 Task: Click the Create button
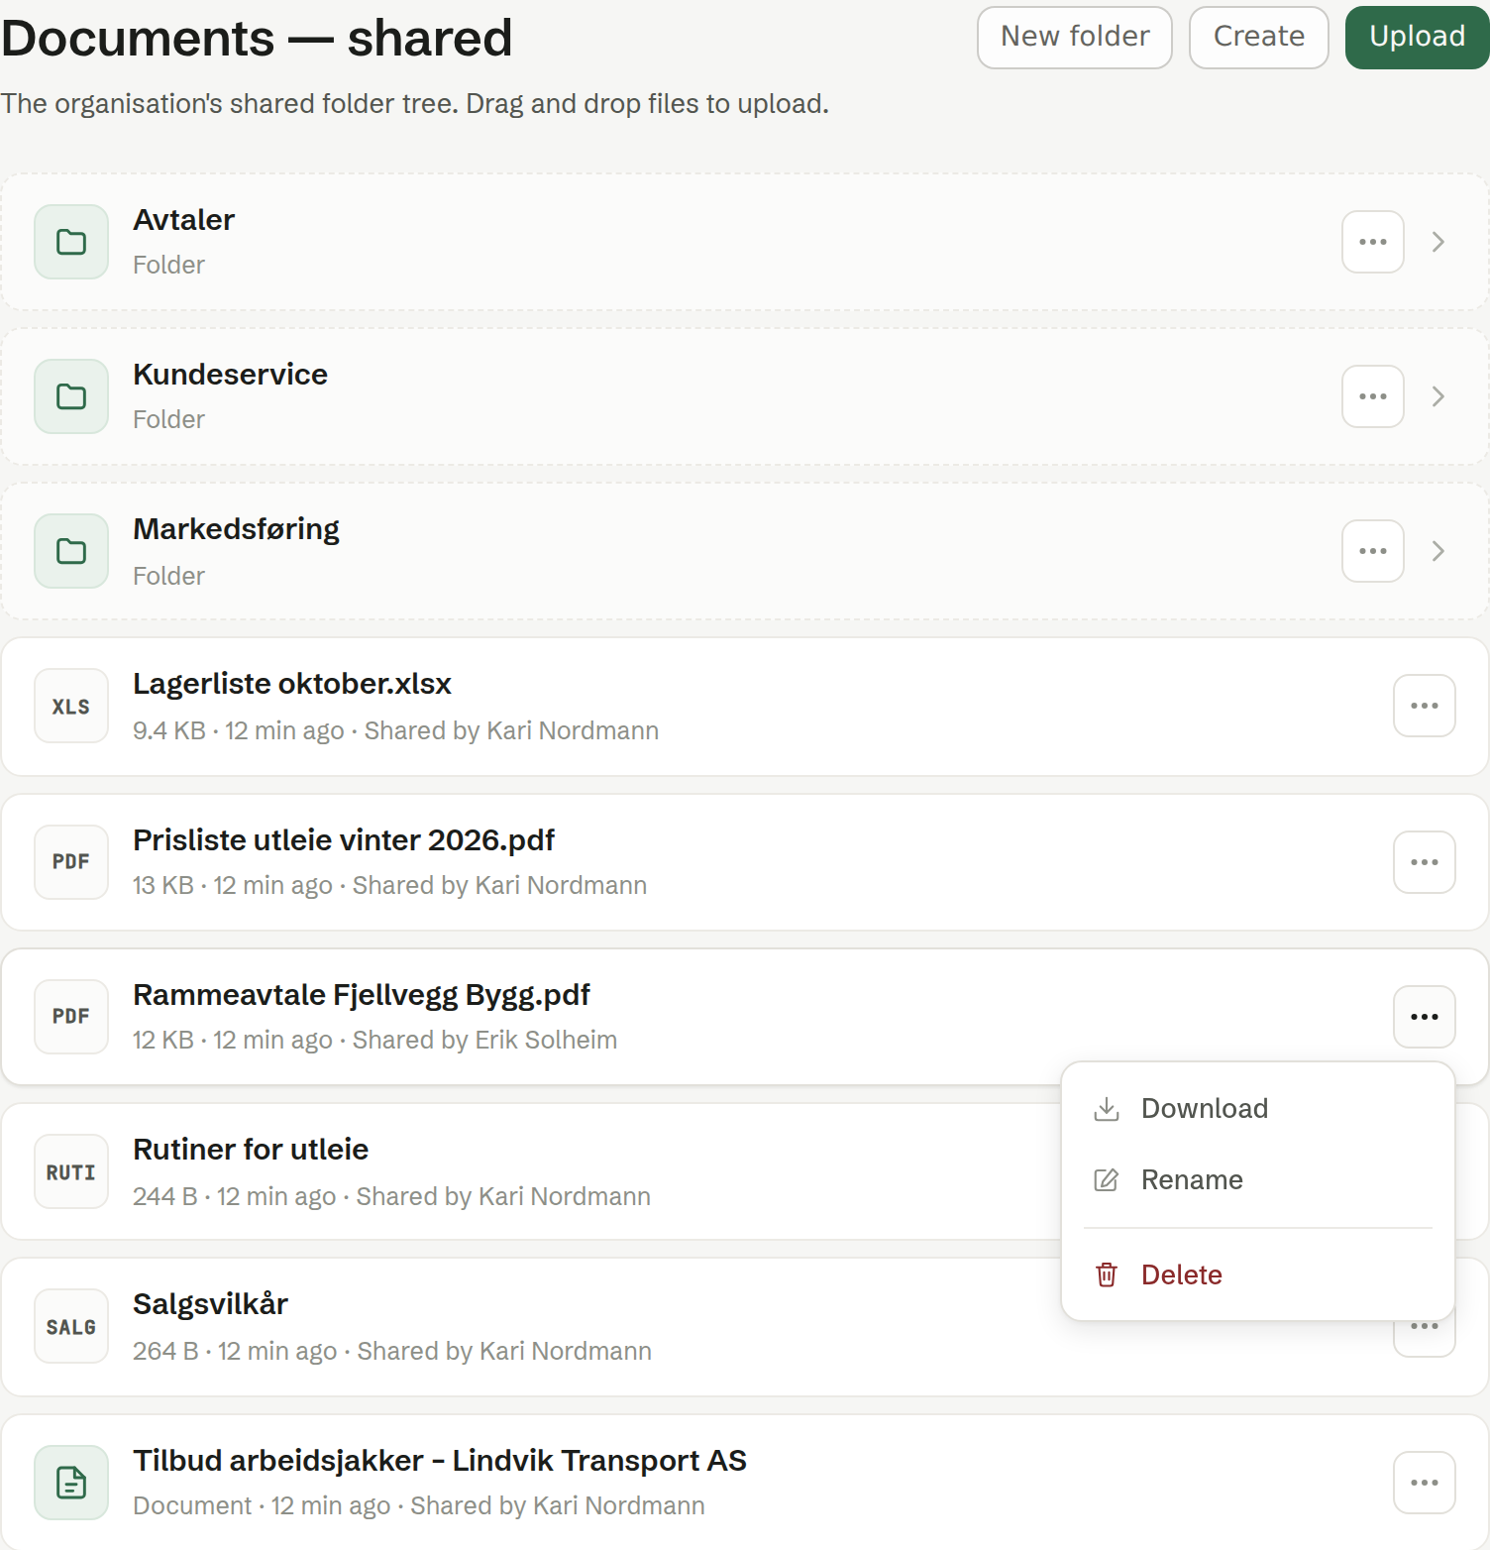pyautogui.click(x=1259, y=38)
